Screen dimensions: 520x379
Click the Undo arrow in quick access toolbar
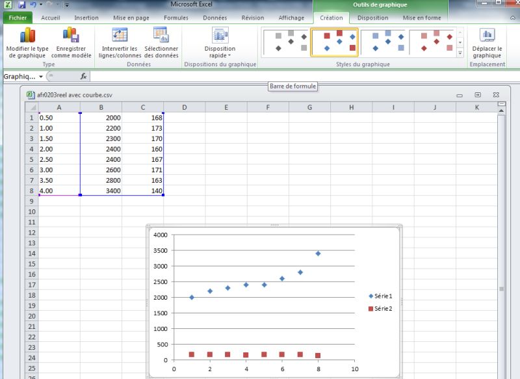(x=32, y=5)
